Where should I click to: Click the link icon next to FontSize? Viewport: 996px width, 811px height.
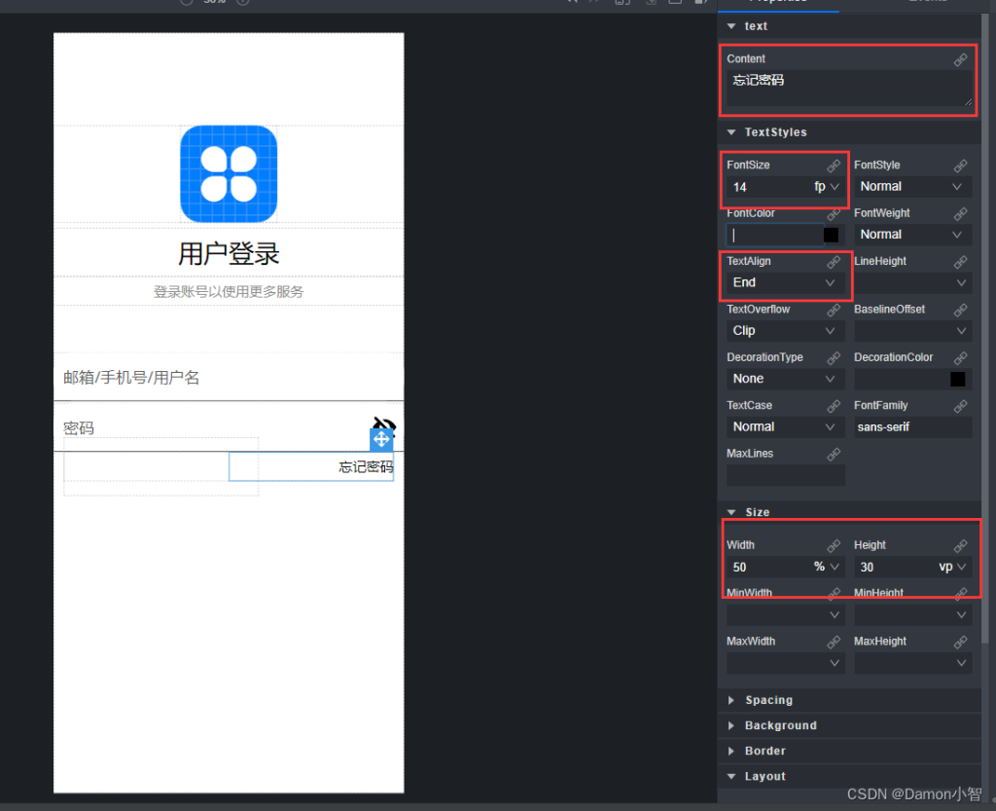point(834,165)
